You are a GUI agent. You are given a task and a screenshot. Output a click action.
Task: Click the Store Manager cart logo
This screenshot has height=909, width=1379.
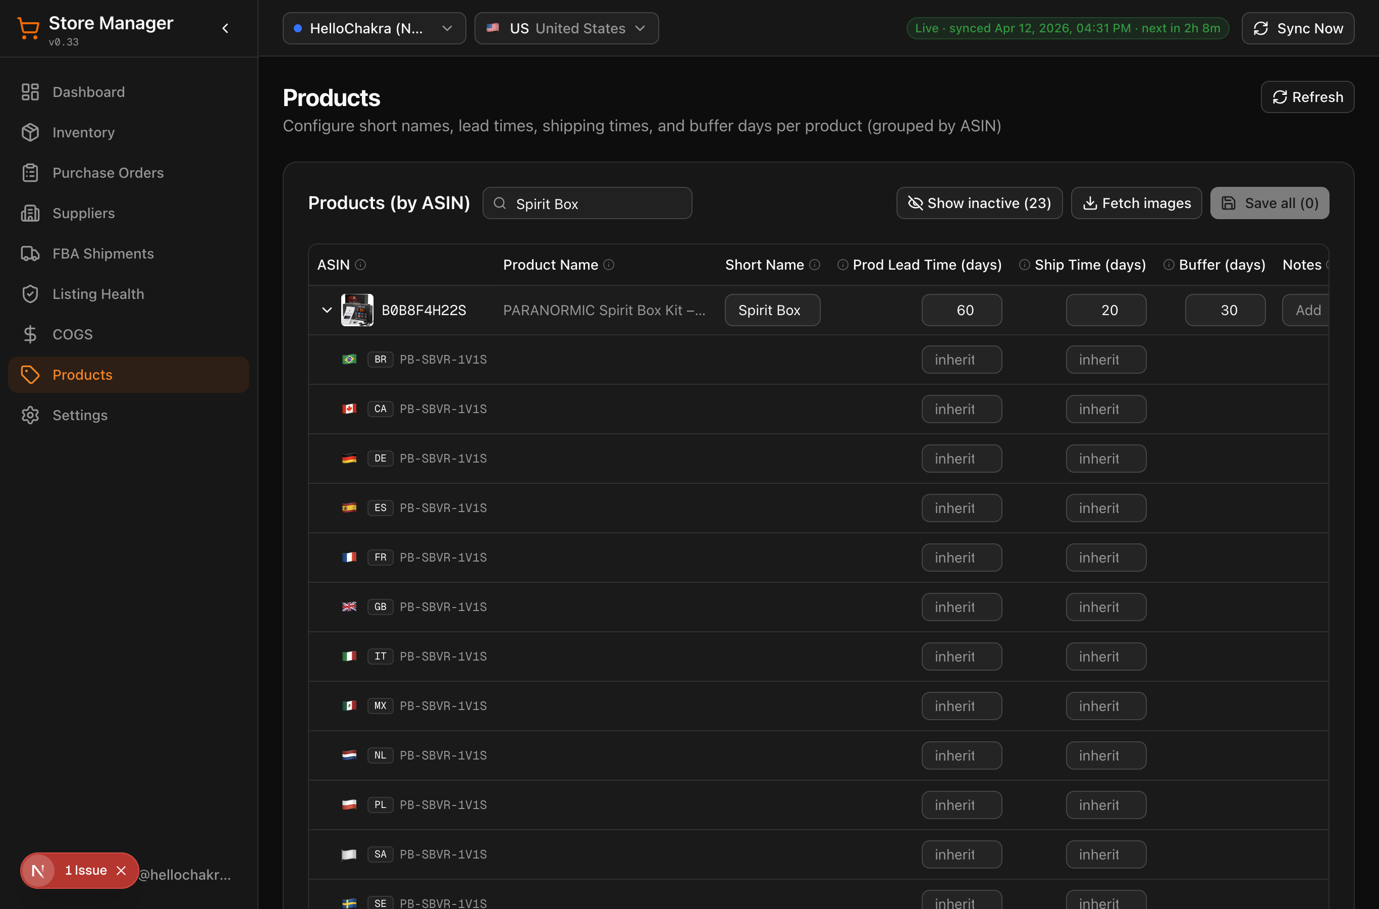(x=28, y=28)
